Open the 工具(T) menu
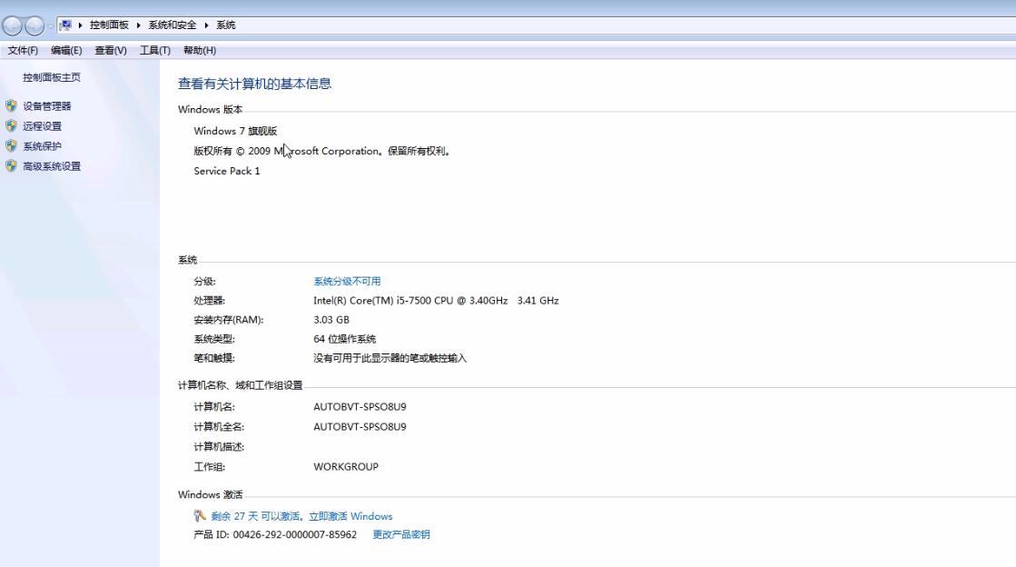The width and height of the screenshot is (1016, 567). (155, 51)
